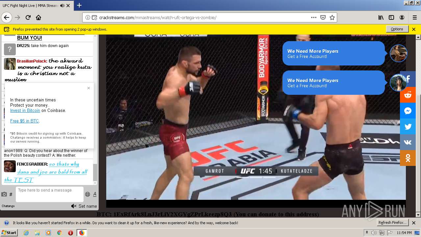Click second We Need More Players ad

tap(334, 83)
